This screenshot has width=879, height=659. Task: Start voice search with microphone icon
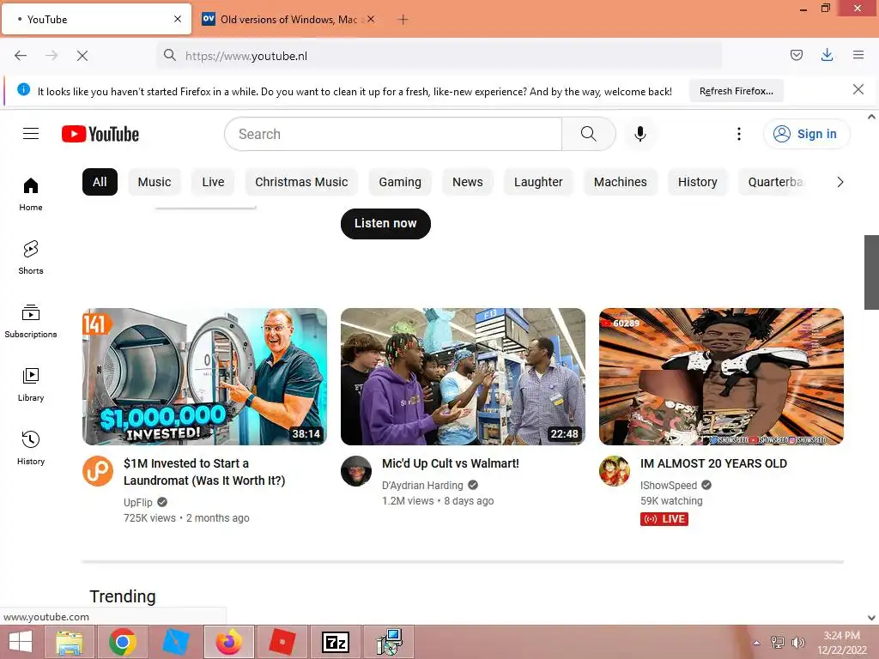(640, 134)
